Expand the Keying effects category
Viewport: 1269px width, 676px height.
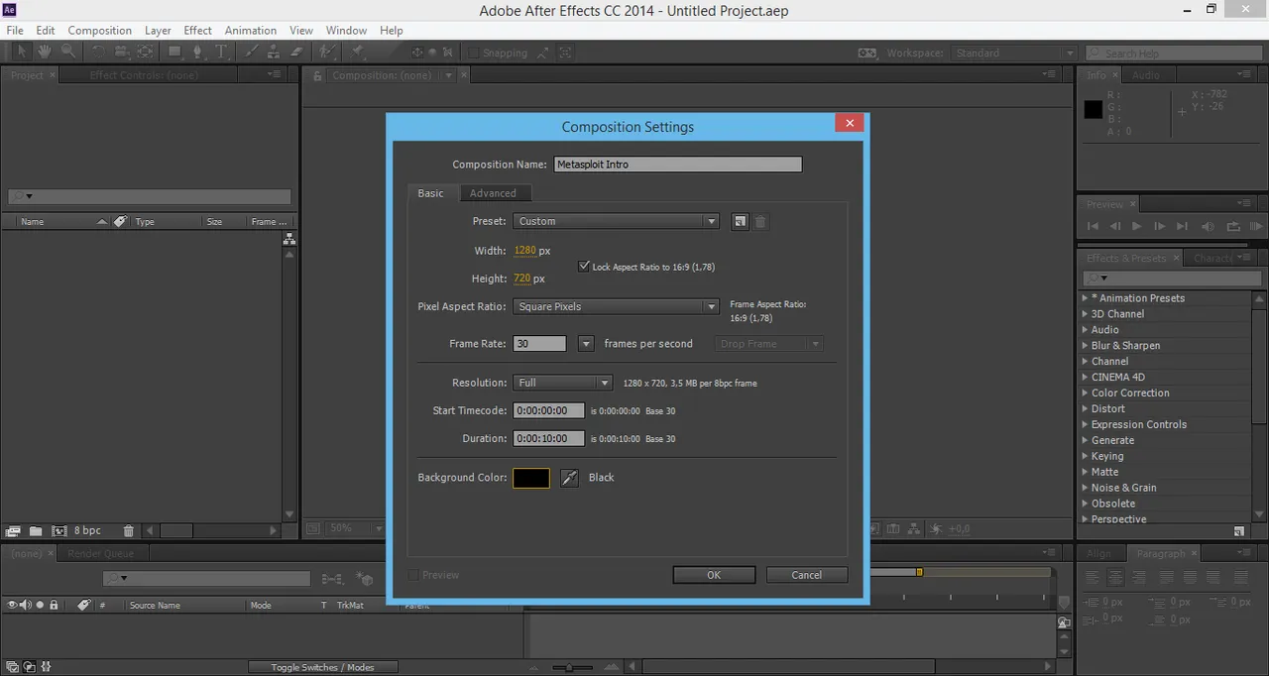click(1085, 456)
